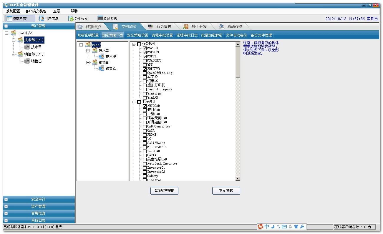Switch to 流程审批日志 sub-tab
This screenshot has height=234, width=383.
pyautogui.click(x=187, y=35)
